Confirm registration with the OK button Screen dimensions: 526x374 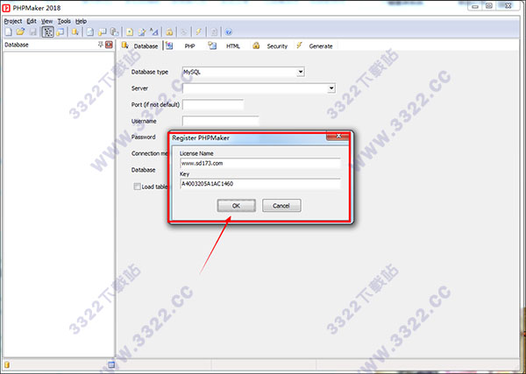point(236,206)
